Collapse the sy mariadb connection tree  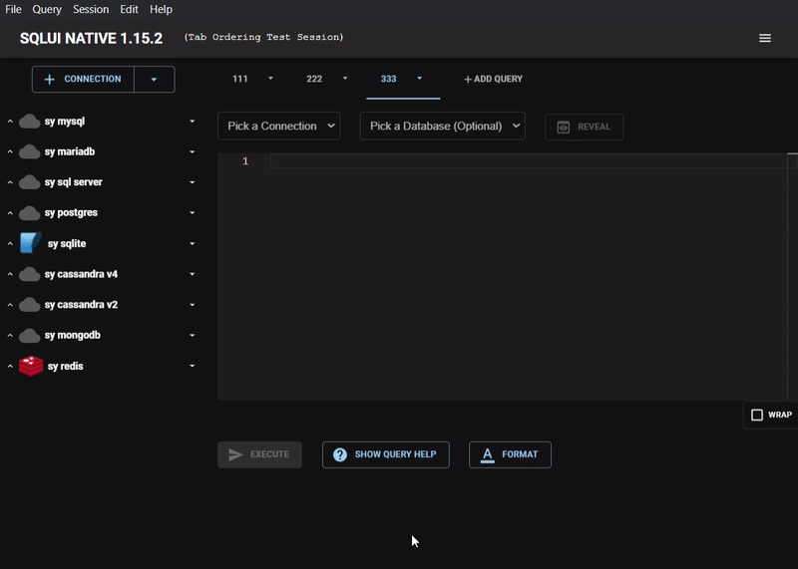[x=10, y=152]
